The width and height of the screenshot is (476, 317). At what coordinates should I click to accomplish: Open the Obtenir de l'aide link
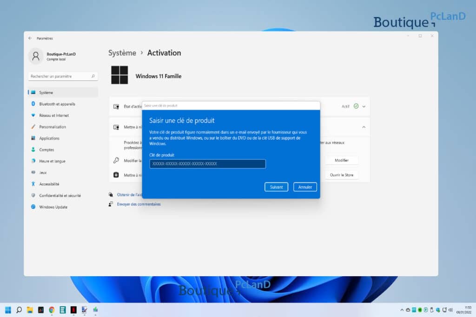[x=129, y=195]
